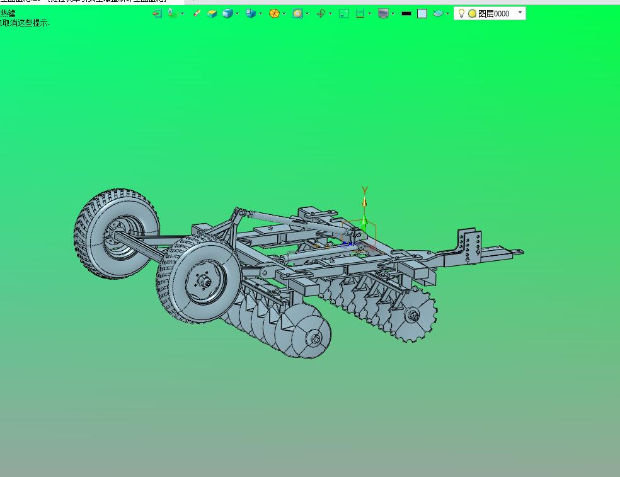Open dropdown arrow beside sketch path icon

coord(182,14)
